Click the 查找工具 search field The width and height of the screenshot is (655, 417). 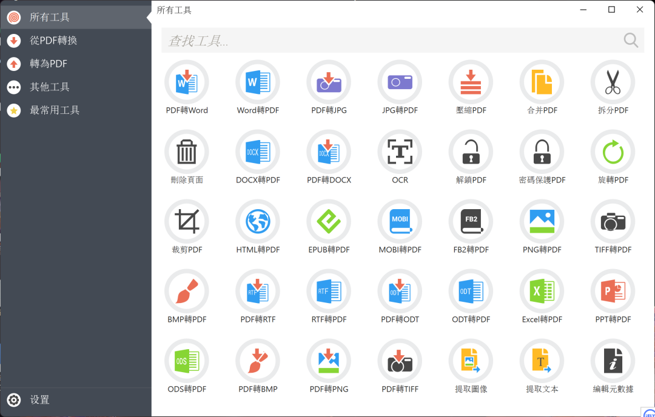(388, 41)
